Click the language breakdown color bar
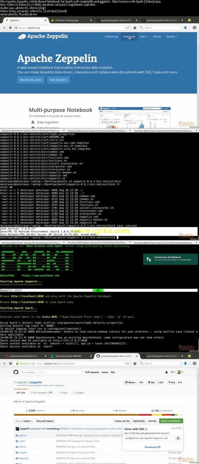This screenshot has width=199, height=464. [98, 415]
